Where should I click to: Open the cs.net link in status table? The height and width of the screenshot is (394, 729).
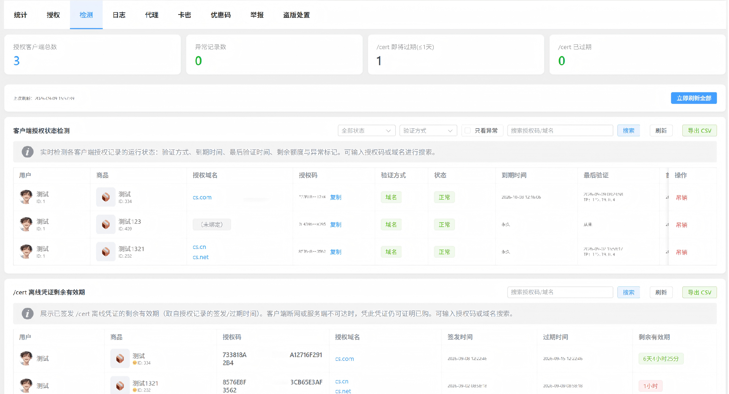(201, 257)
